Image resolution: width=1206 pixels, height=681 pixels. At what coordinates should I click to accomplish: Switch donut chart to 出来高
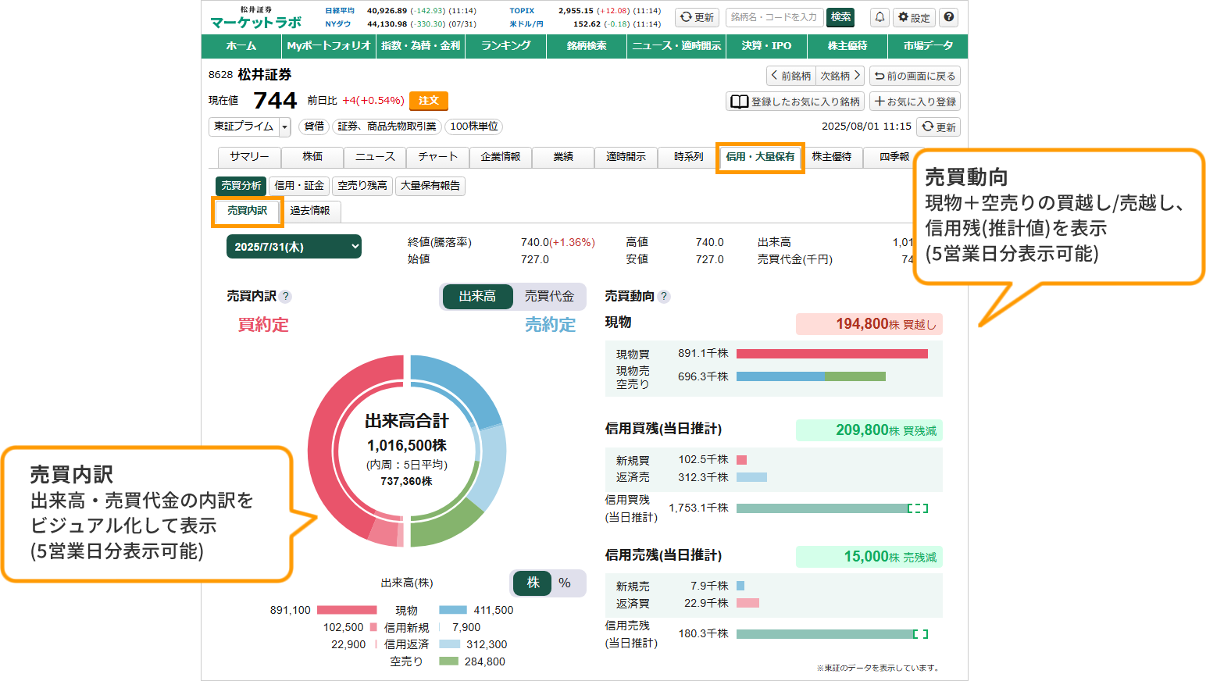point(477,296)
